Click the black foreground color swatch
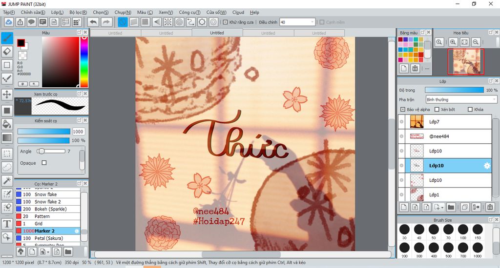 coord(21,43)
